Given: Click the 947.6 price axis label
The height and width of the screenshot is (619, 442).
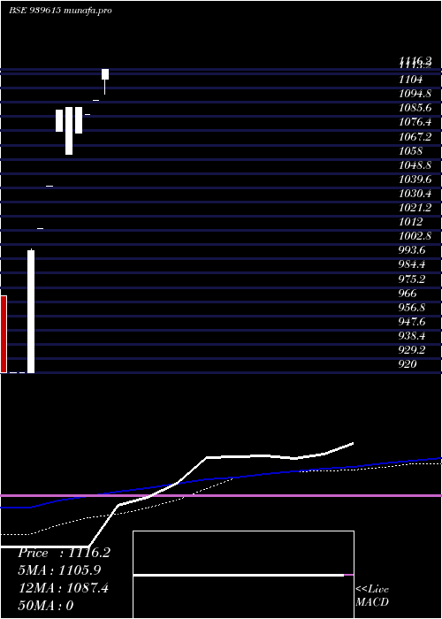Looking at the screenshot, I should [x=412, y=322].
